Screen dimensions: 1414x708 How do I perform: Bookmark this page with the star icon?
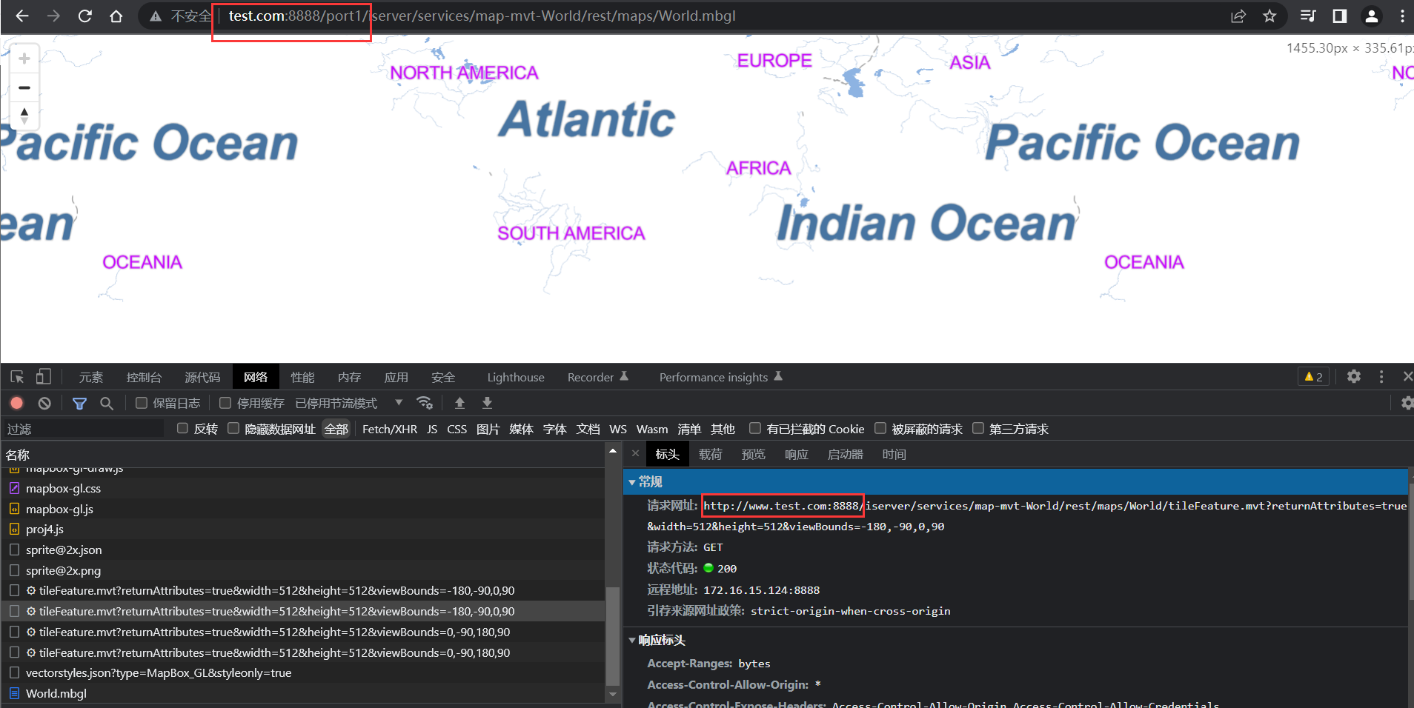pos(1269,16)
